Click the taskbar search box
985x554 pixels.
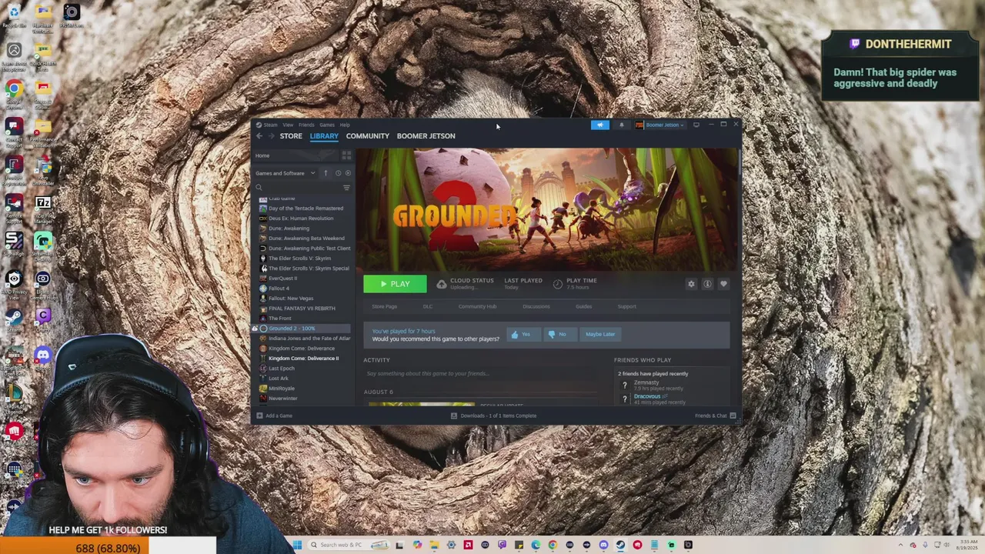pos(347,545)
